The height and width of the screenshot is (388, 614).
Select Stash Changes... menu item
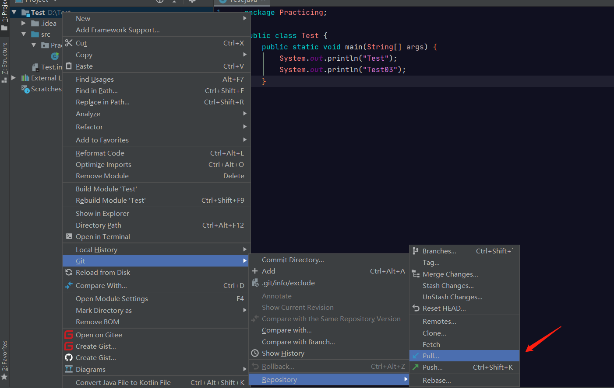tap(465, 285)
